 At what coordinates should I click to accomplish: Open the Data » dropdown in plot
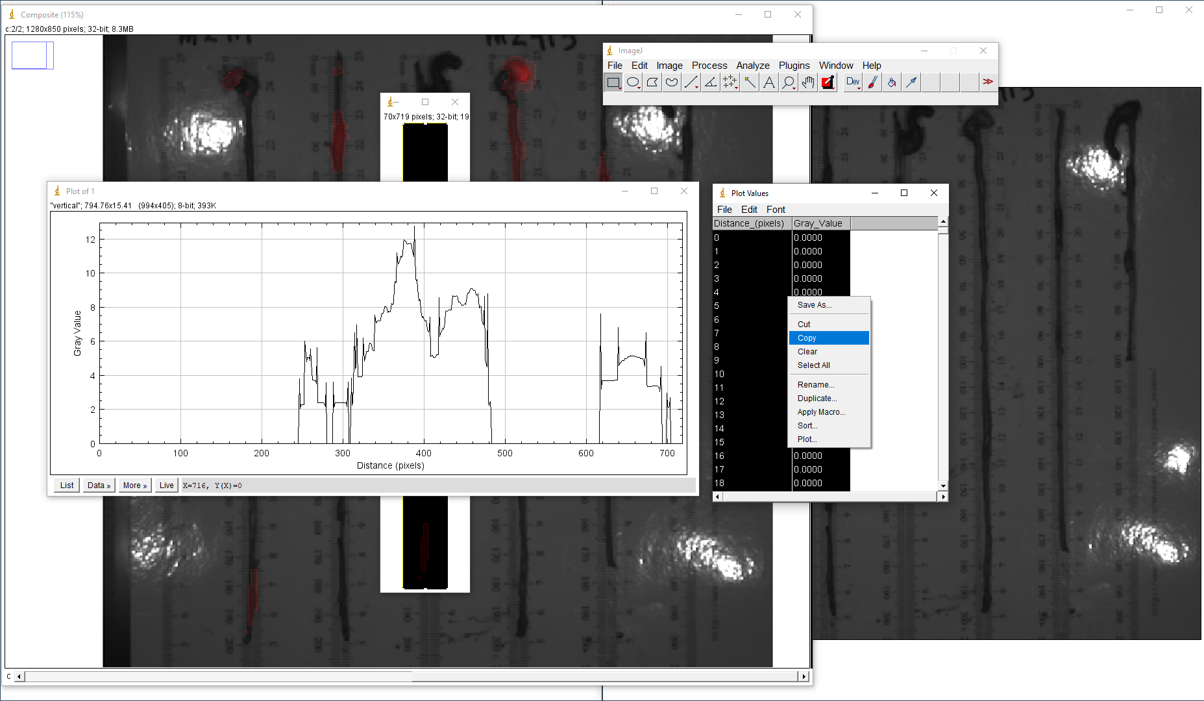pos(99,486)
